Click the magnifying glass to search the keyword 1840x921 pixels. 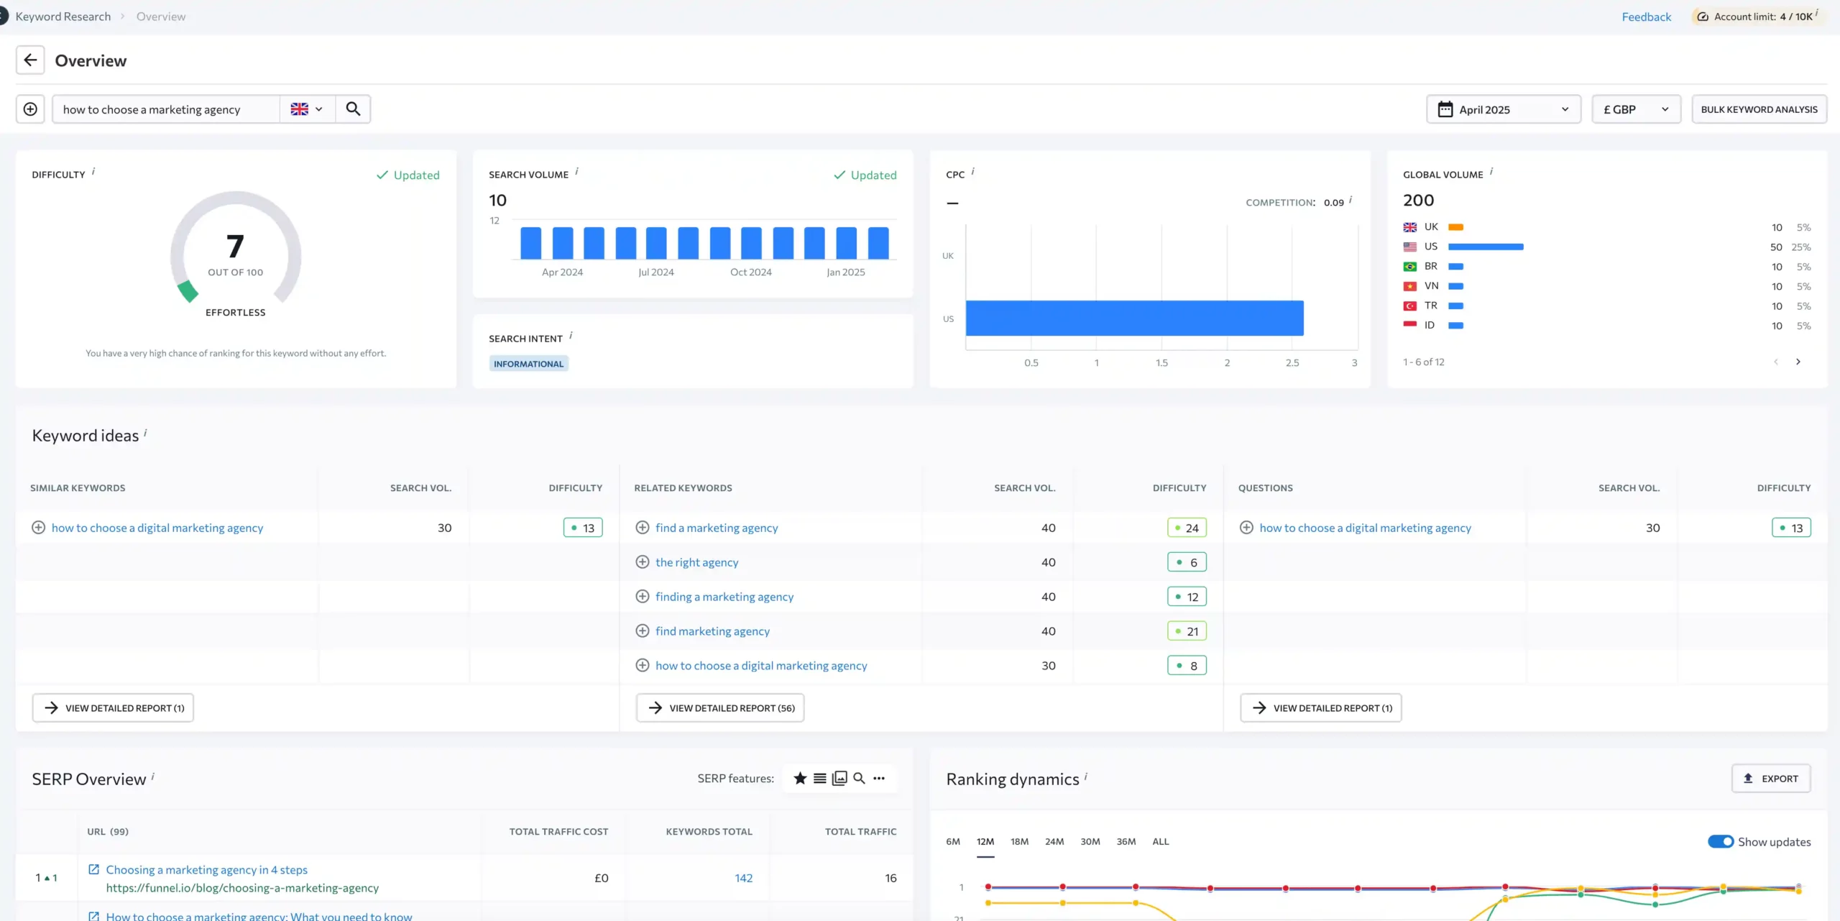point(353,109)
